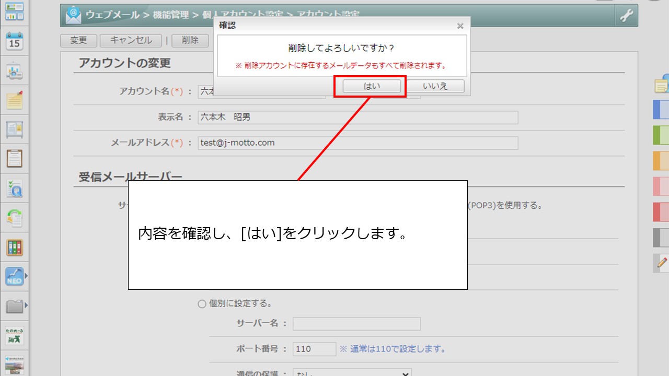Select the '個別に設定する' radio button
The height and width of the screenshot is (376, 669).
click(202, 304)
